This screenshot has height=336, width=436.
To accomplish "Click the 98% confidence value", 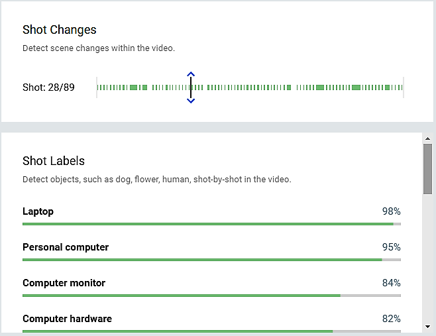I will (x=391, y=211).
